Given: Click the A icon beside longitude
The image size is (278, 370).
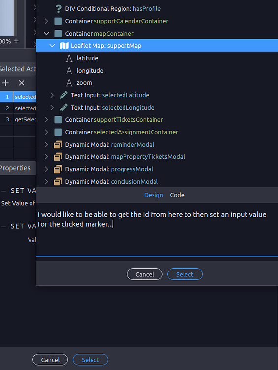Looking at the screenshot, I should (69, 71).
